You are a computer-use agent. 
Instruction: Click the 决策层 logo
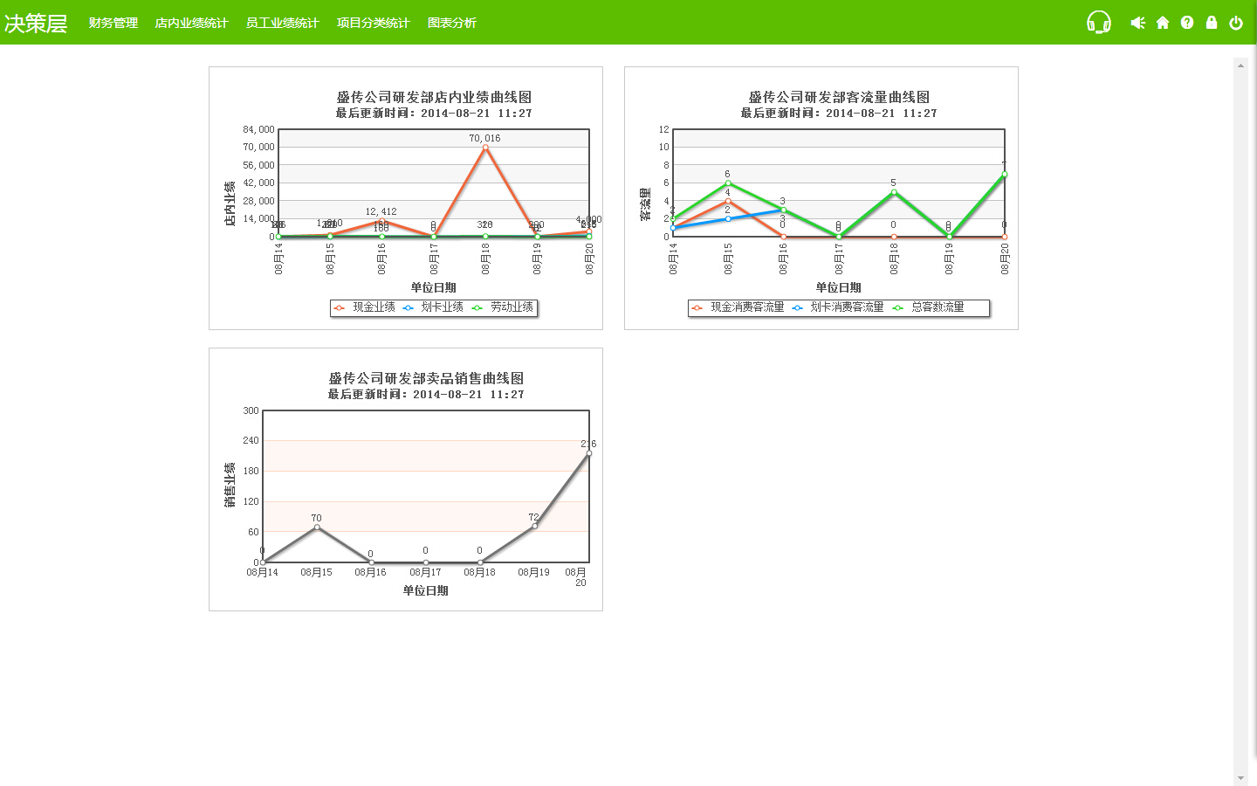36,23
